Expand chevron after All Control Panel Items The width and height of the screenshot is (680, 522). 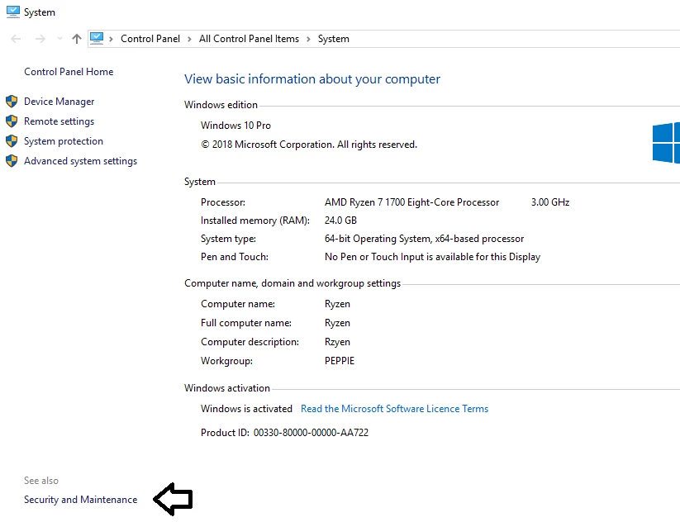click(308, 39)
